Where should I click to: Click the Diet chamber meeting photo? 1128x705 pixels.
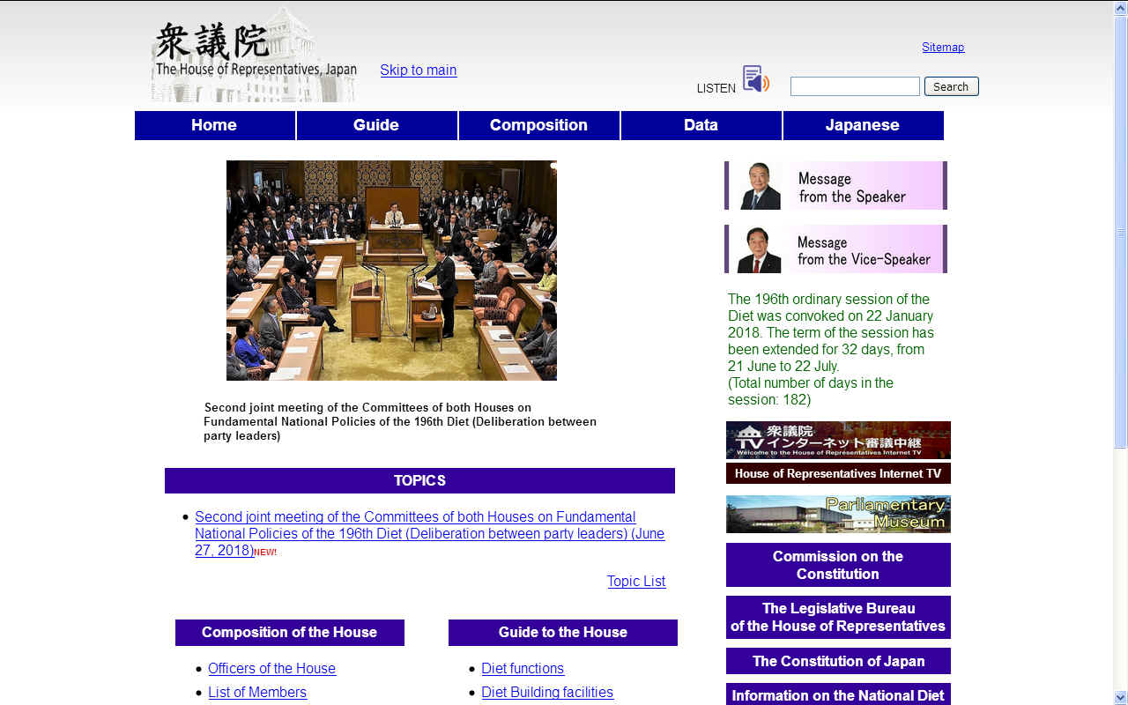tap(391, 271)
